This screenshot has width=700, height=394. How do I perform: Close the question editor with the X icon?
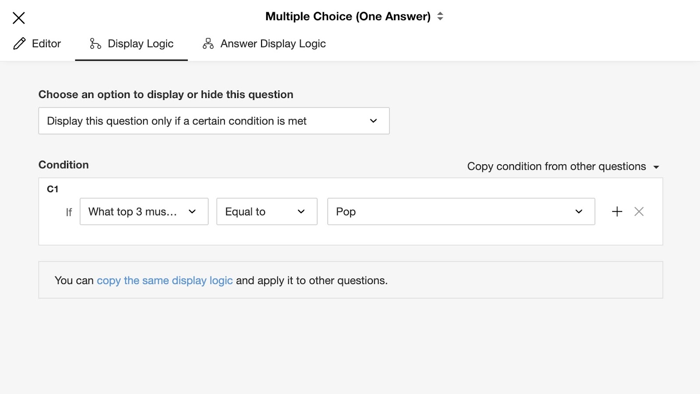19,18
